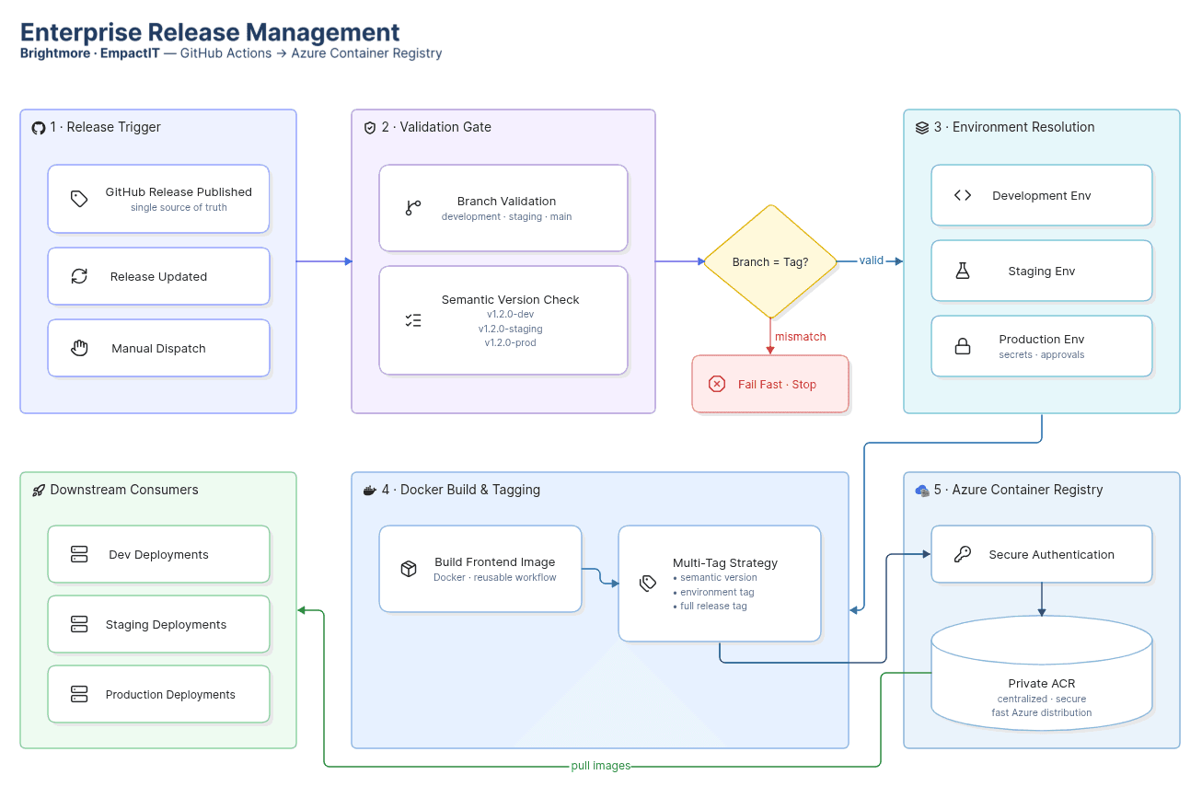Click the '5 · Azure Container Registry' heading
Screen dimensions: 1202x798
tap(1018, 490)
